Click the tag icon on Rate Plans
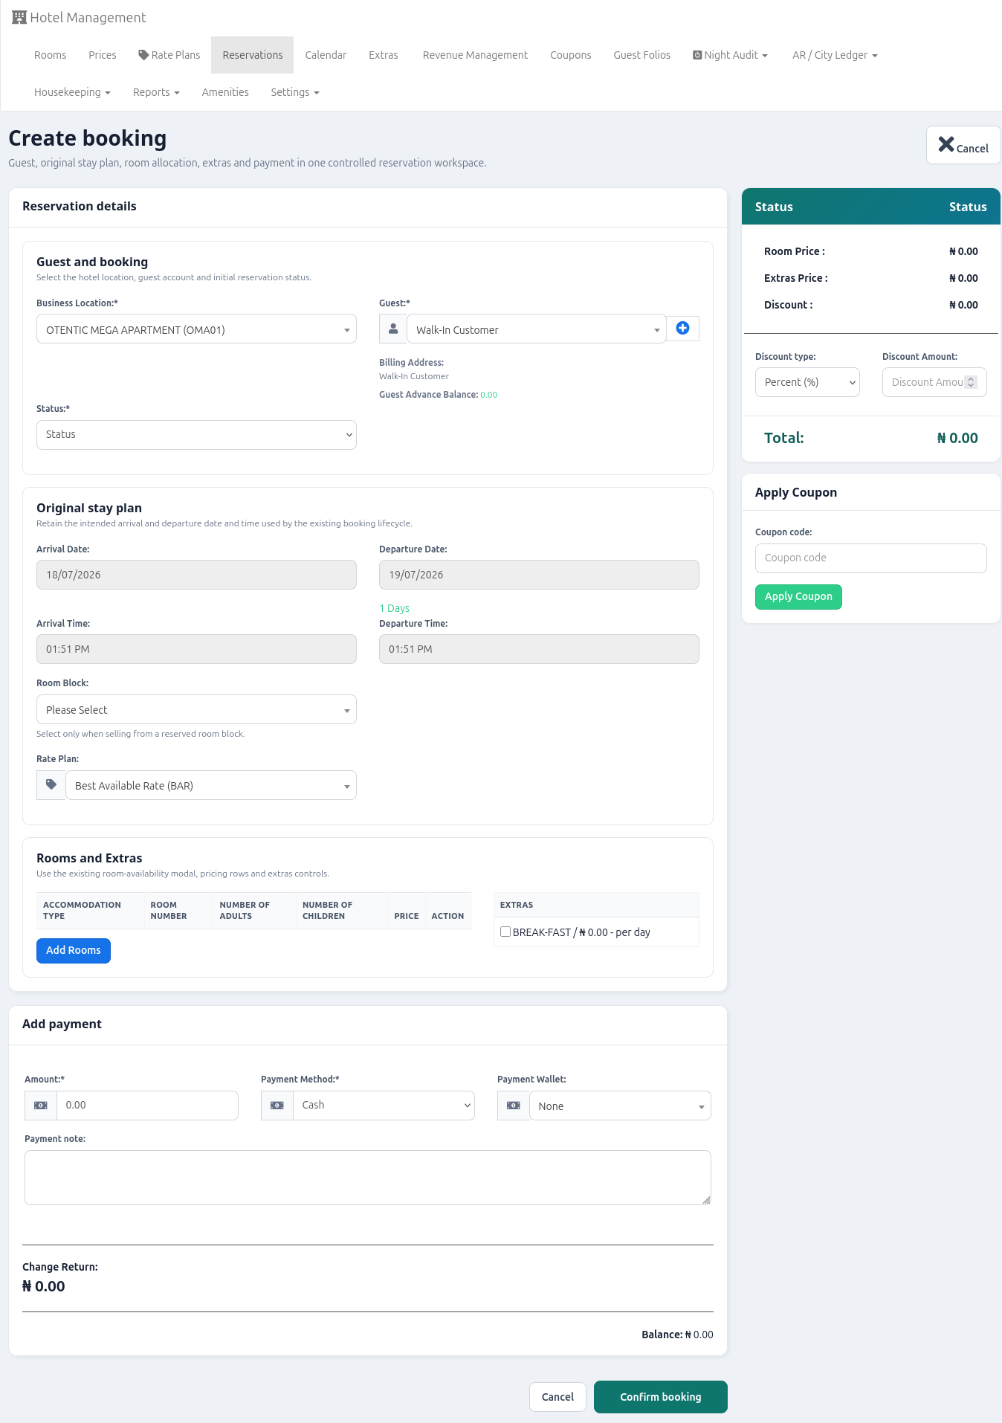 point(143,55)
